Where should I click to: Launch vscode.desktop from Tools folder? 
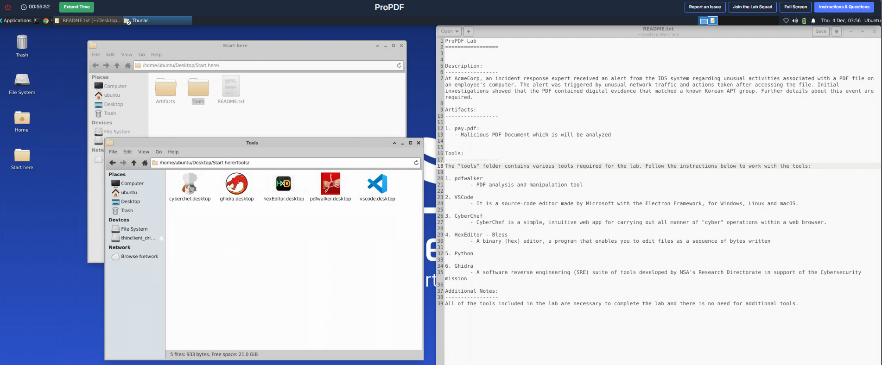point(377,184)
